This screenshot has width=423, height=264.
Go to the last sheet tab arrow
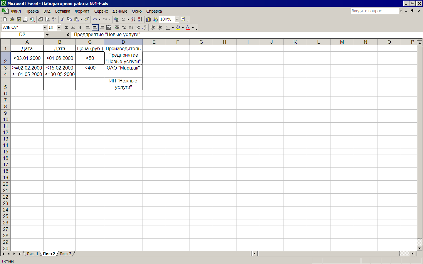(x=20, y=254)
